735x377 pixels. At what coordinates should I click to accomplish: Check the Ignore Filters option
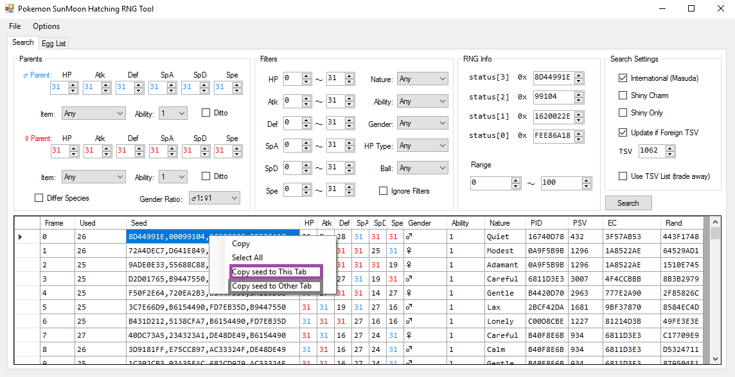[x=384, y=191]
